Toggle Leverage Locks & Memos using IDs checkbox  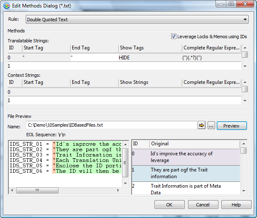[x=174, y=37]
